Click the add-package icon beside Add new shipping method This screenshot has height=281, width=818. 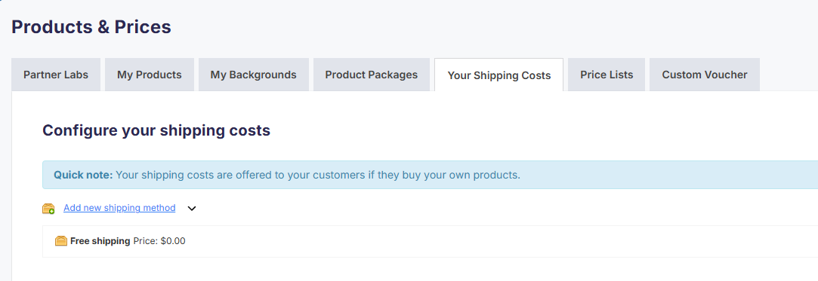(48, 209)
